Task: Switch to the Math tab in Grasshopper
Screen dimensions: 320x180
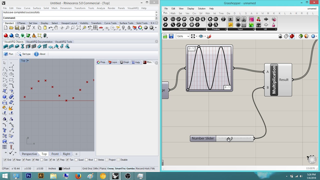Action: click(x=173, y=13)
